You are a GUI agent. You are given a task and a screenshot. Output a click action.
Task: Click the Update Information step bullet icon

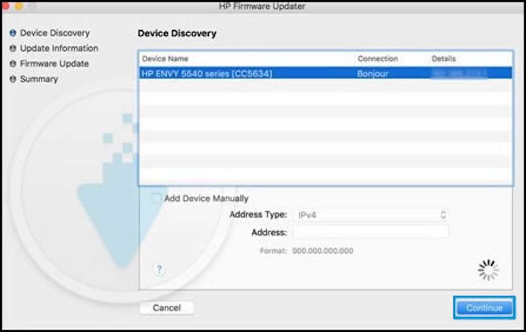tap(13, 48)
